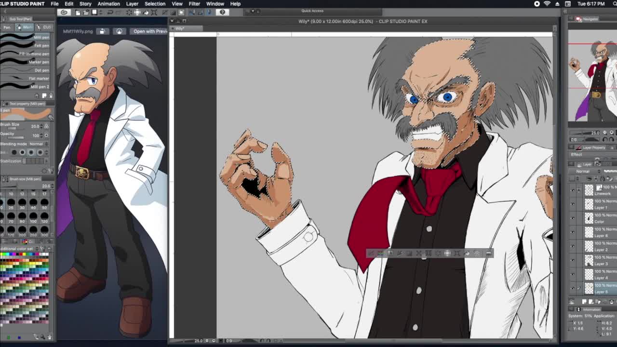Select the Color layer thumbnail
Viewport: 617px width, 347px height.
coord(589,218)
